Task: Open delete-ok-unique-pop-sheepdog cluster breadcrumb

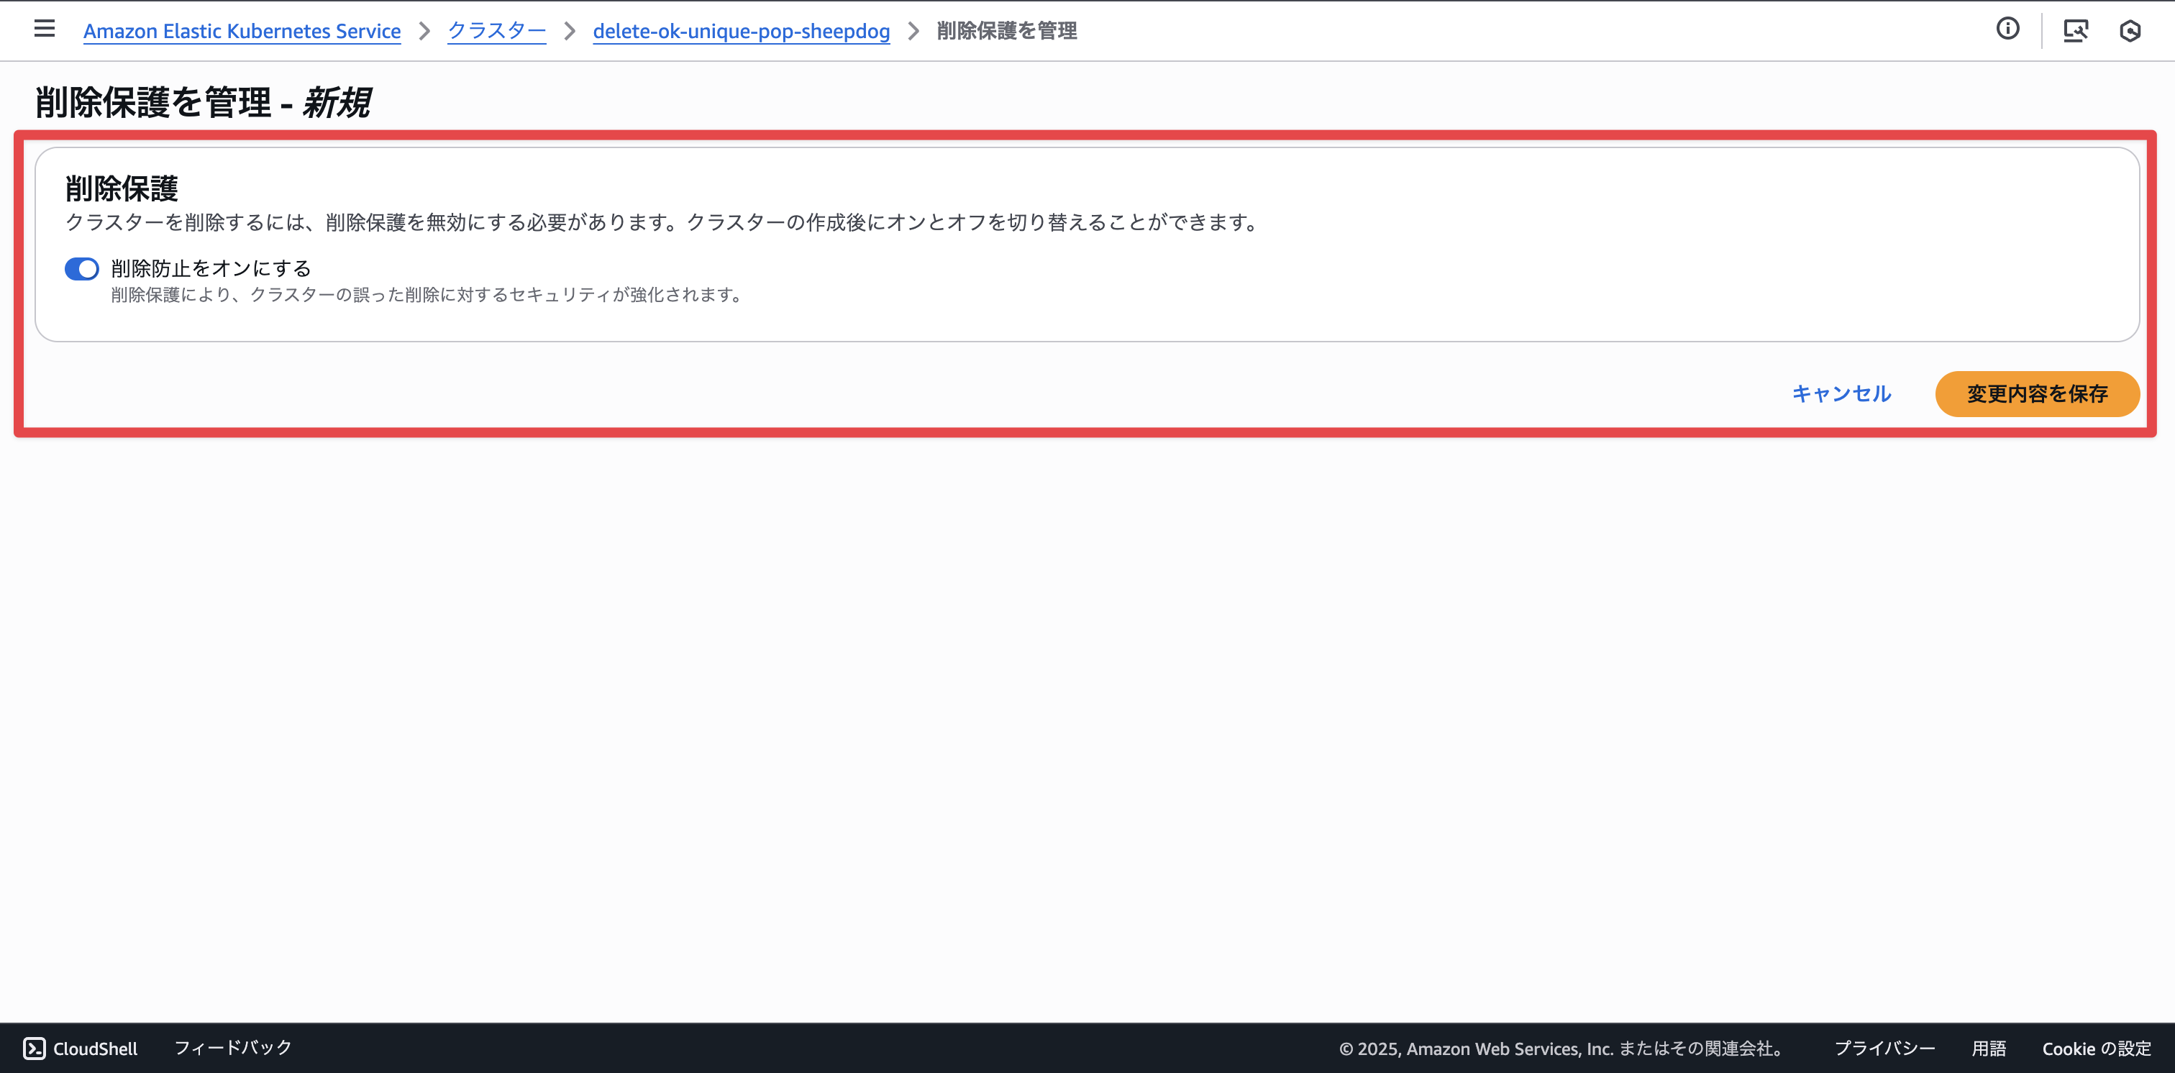Action: (x=742, y=31)
